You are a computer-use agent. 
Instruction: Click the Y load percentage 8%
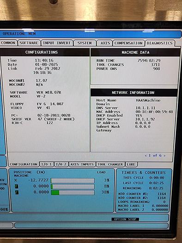(x=107, y=186)
